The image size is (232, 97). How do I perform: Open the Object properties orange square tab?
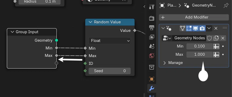tap(152, 79)
